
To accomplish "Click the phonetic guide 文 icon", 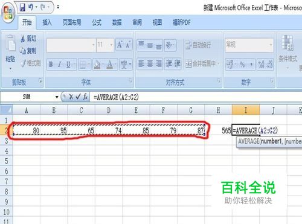I will coord(124,64).
